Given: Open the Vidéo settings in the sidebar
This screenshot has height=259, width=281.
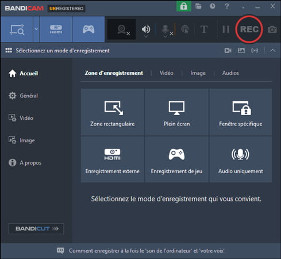Looking at the screenshot, I should [x=21, y=118].
